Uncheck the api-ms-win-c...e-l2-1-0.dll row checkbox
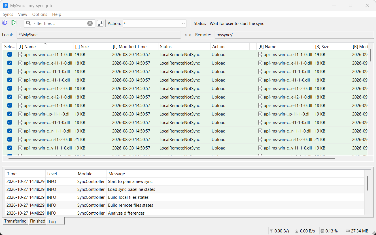376x235 pixels. (10, 97)
